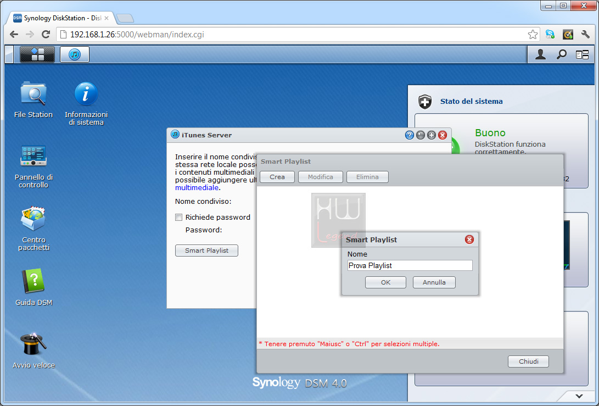Bookmark page with the star icon
599x406 pixels.
click(x=533, y=35)
